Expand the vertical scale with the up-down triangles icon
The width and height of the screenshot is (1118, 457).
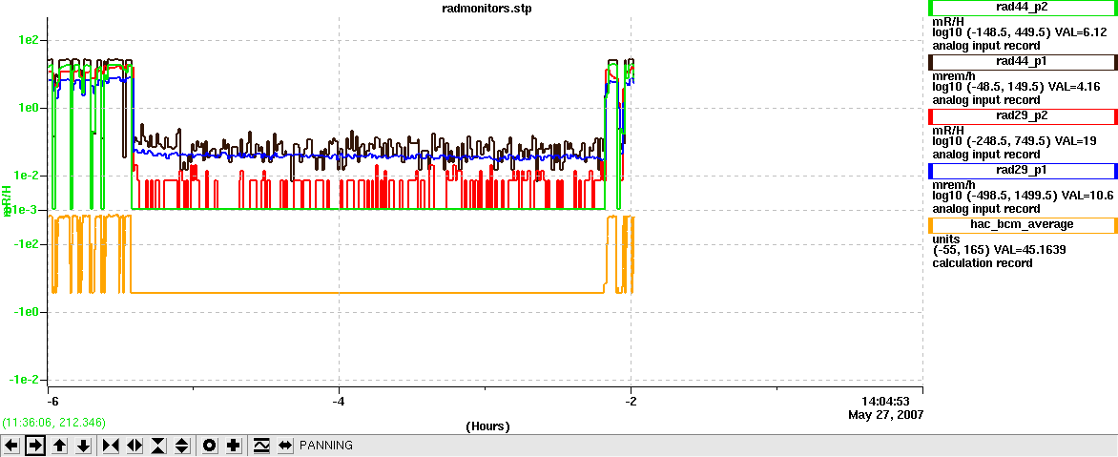pos(182,446)
